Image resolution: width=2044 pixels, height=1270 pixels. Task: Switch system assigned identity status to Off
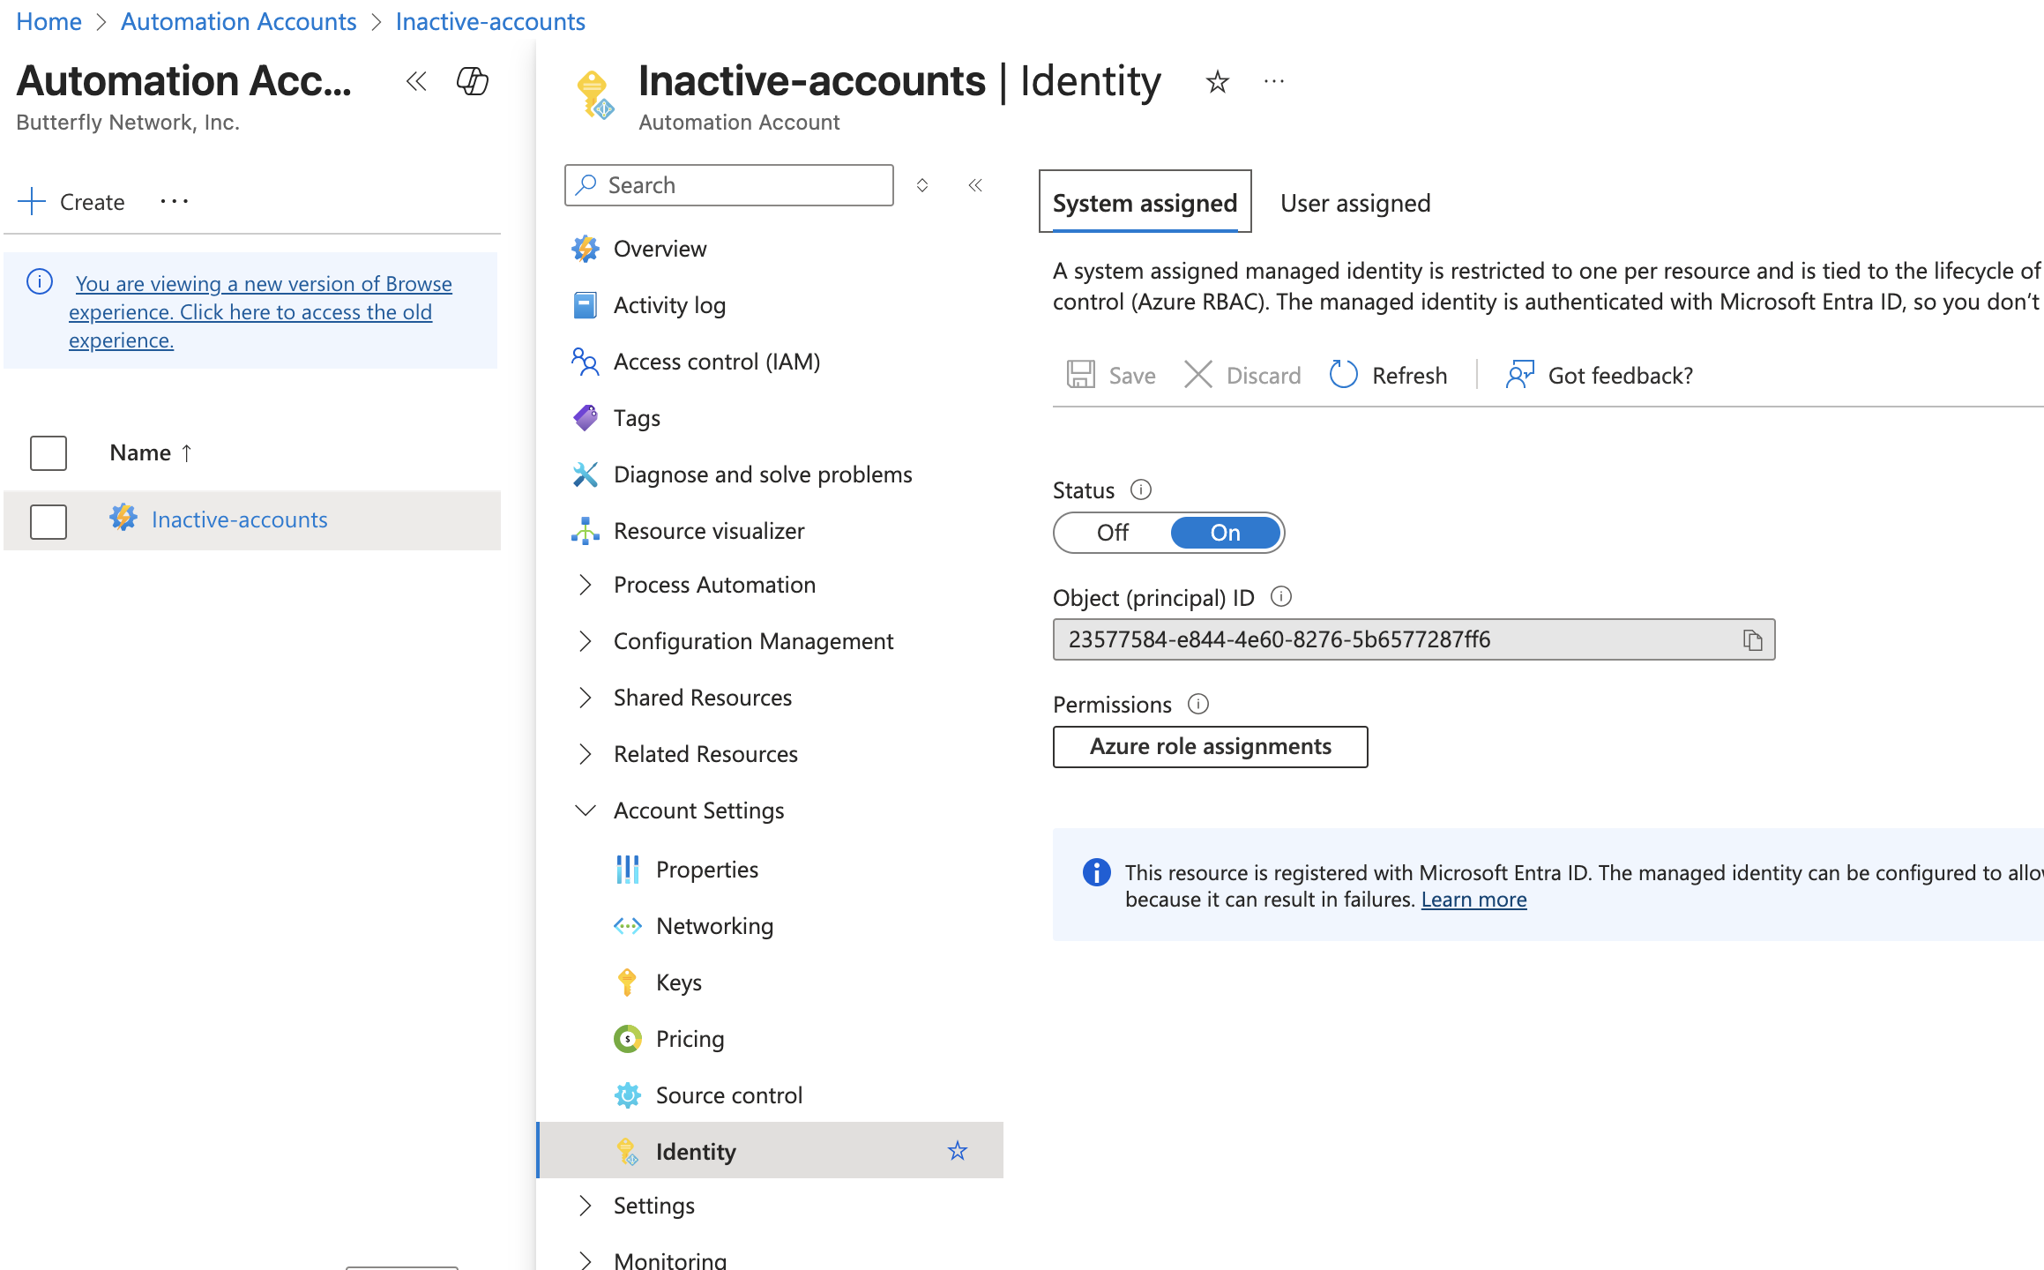[1113, 533]
